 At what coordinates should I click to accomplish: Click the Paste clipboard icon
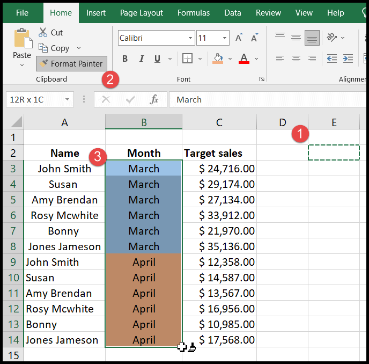(x=23, y=38)
